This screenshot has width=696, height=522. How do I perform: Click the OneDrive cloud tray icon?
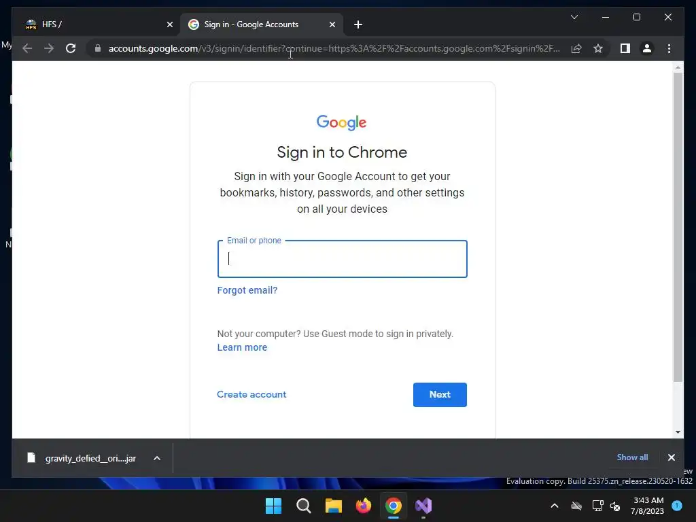click(576, 506)
